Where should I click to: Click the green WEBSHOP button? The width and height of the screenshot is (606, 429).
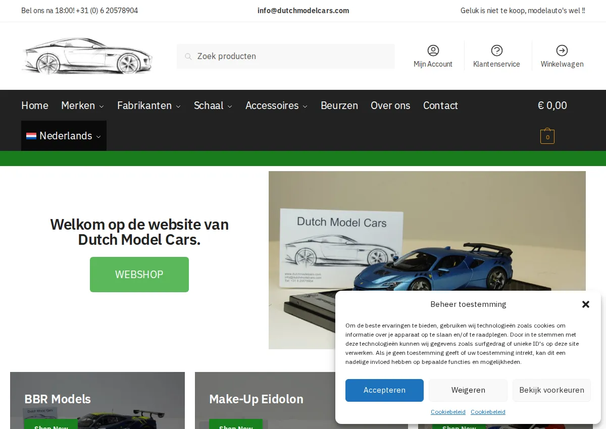click(139, 275)
